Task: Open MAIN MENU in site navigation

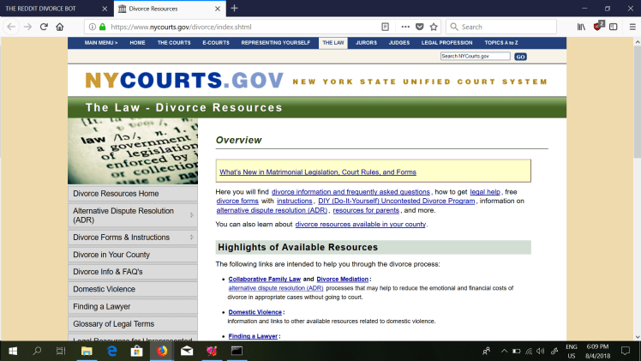Action: pyautogui.click(x=101, y=43)
